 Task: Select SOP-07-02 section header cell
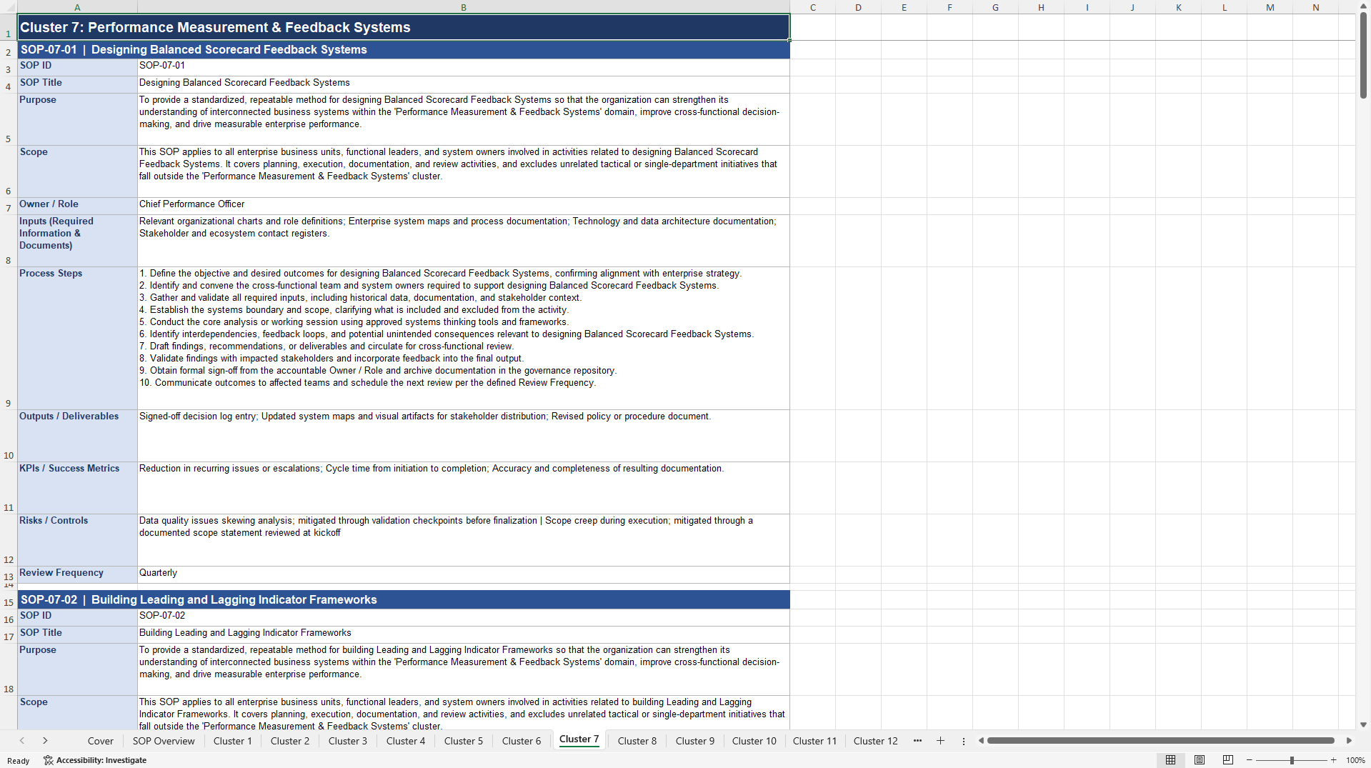click(x=404, y=599)
